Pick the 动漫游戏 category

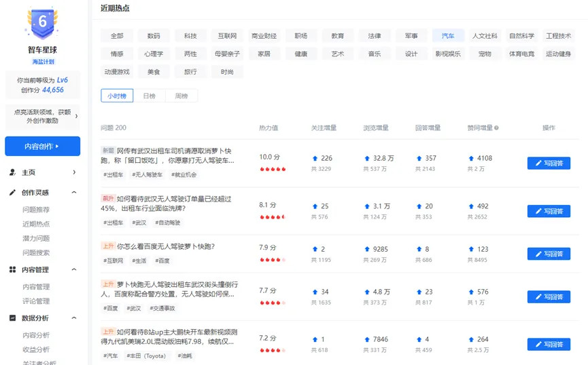click(117, 72)
